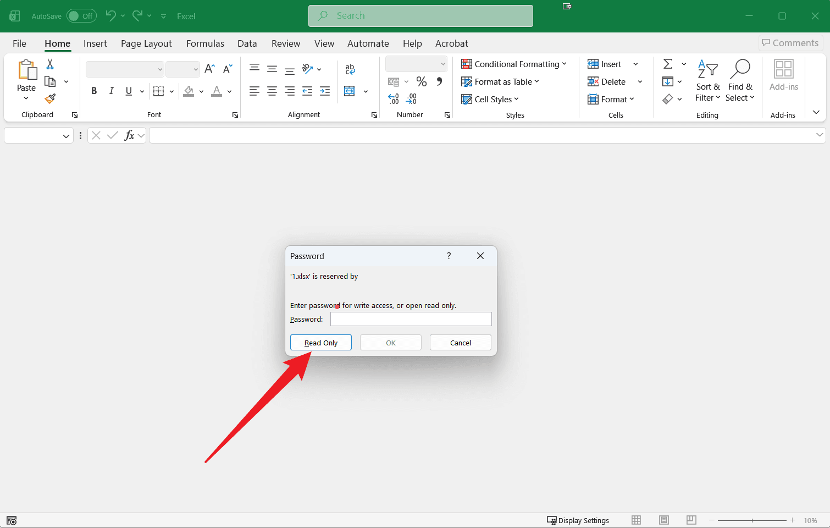This screenshot has height=528, width=830.
Task: Decrease font size with smaller A
Action: coord(228,69)
